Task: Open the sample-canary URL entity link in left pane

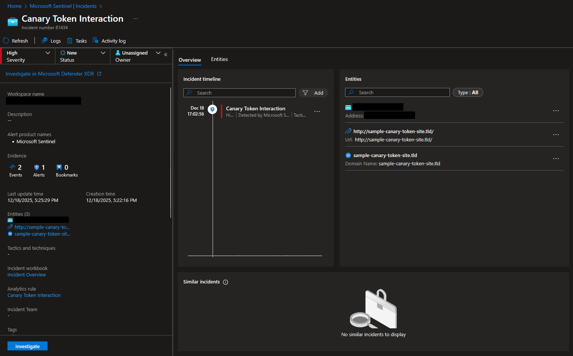Action: 42,227
